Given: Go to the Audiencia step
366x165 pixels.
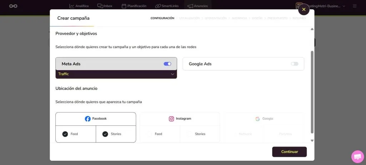Looking at the screenshot, I should pyautogui.click(x=239, y=18).
